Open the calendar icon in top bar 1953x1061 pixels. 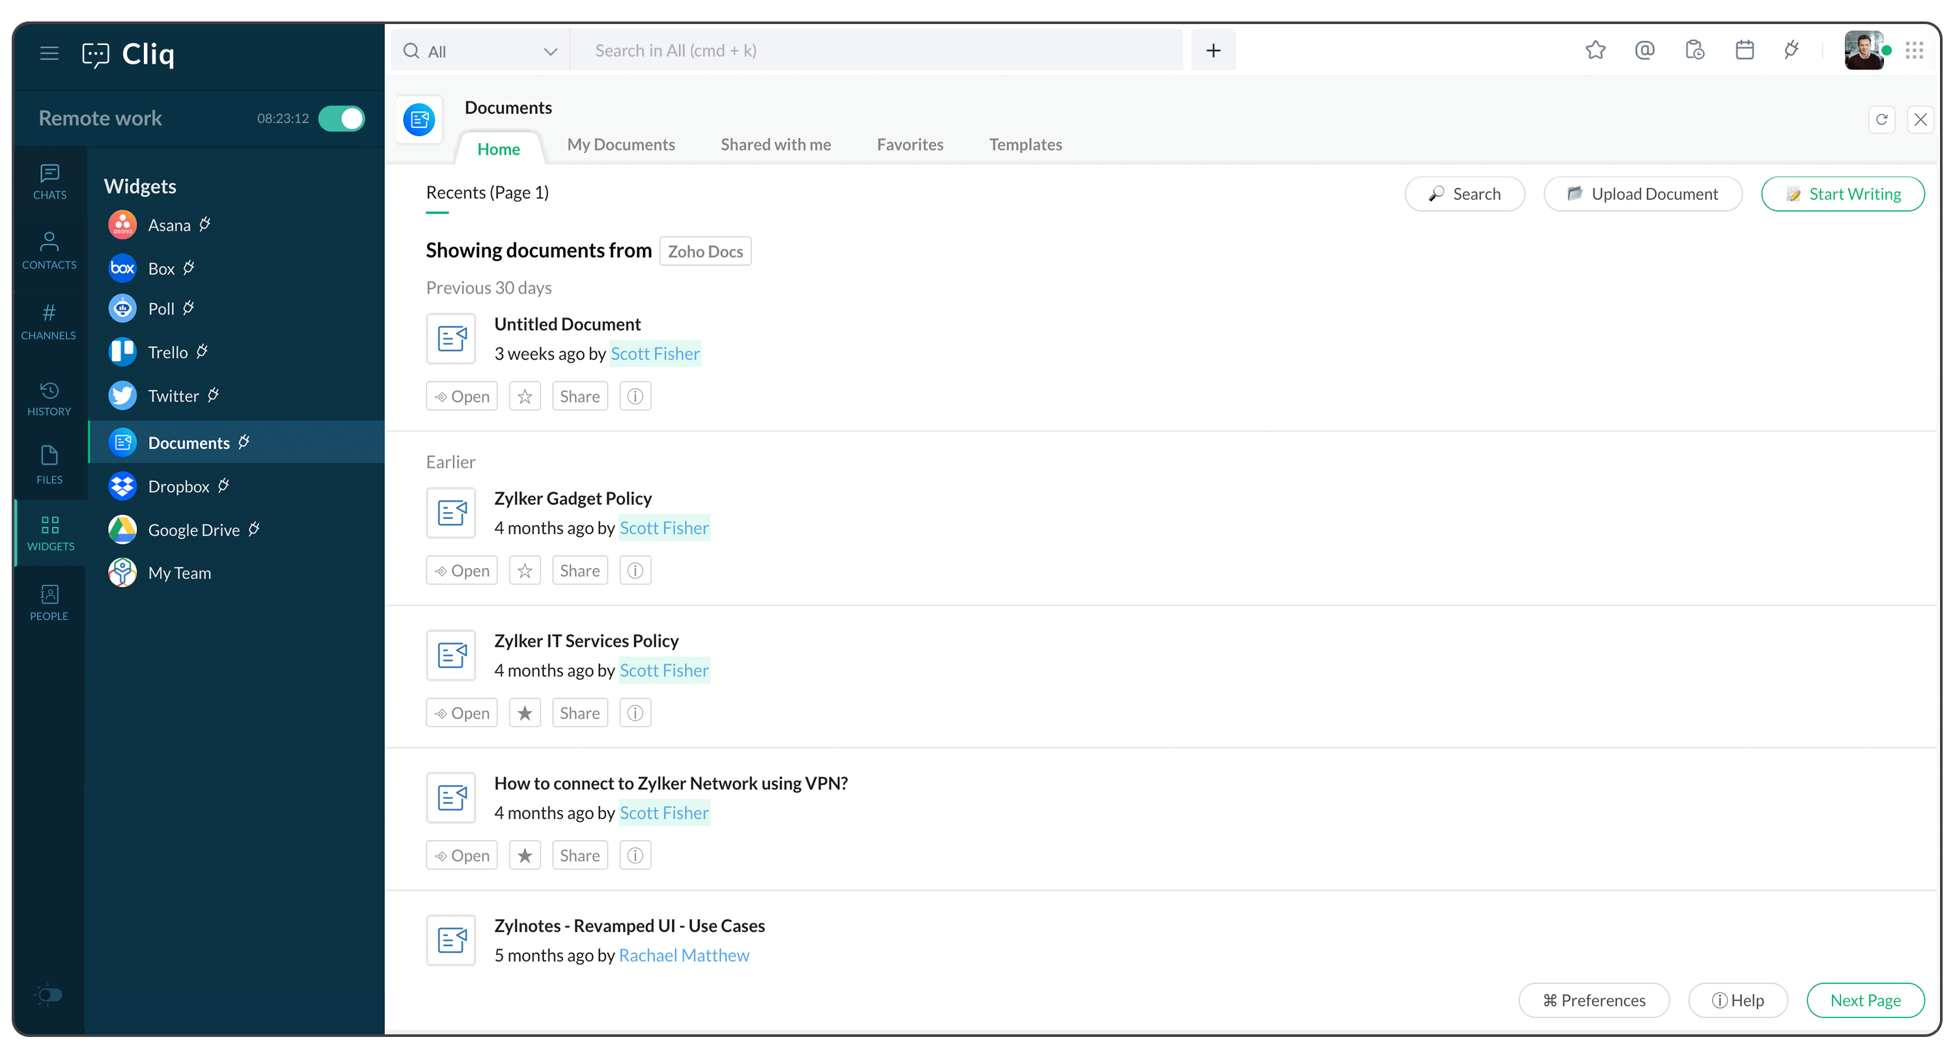click(x=1744, y=50)
